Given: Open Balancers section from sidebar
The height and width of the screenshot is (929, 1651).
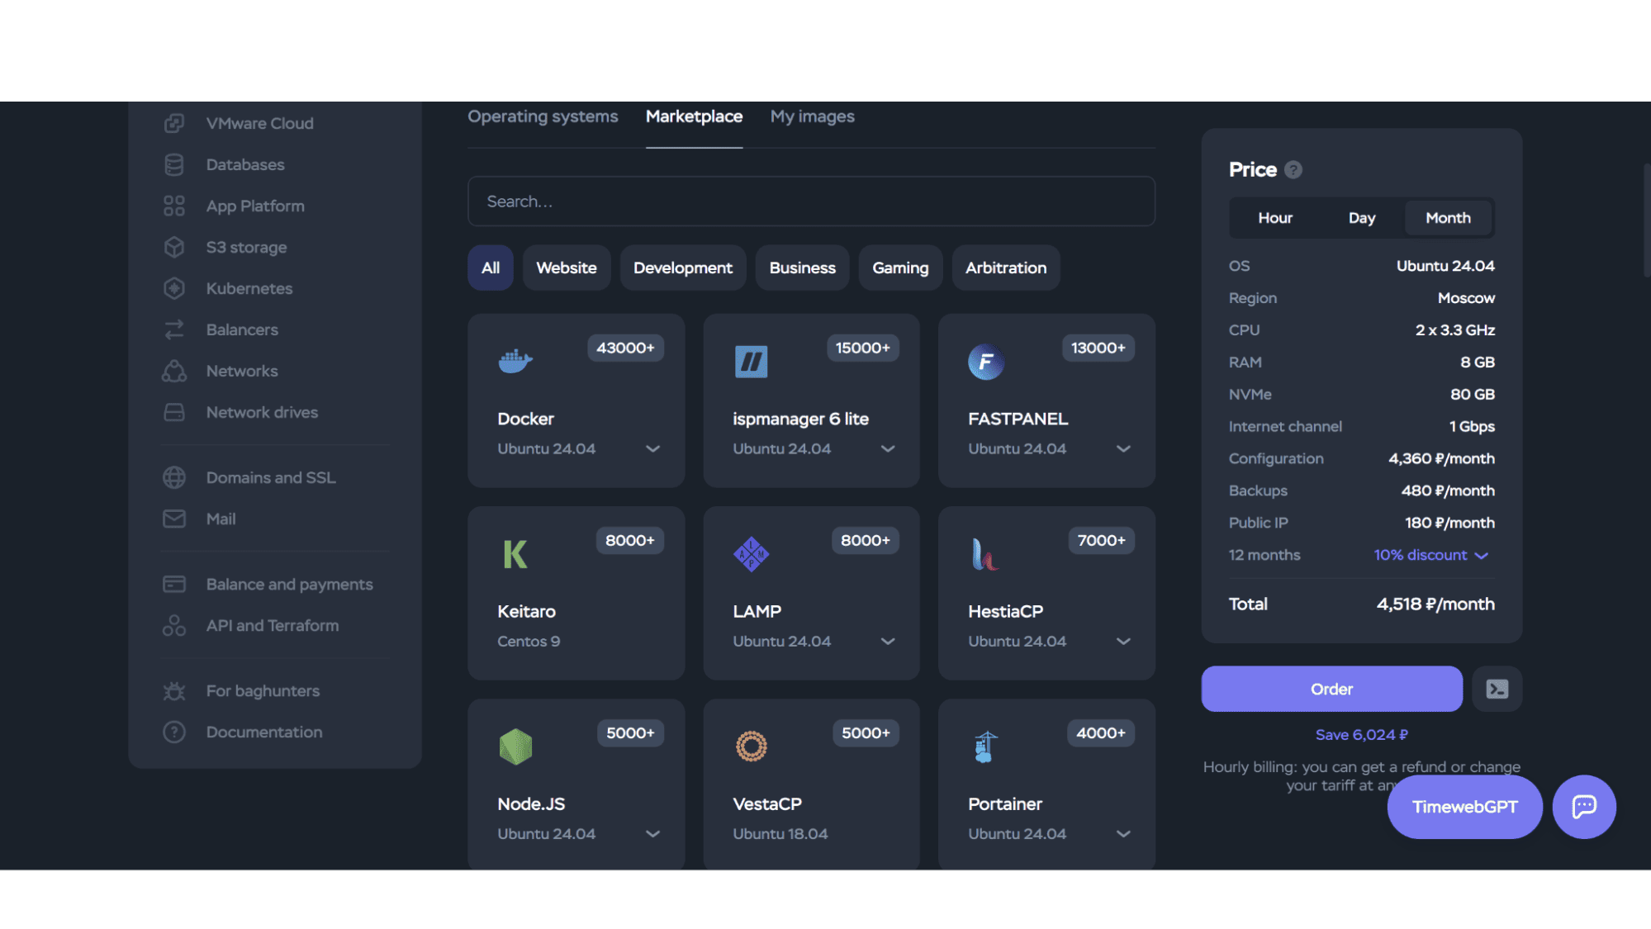Looking at the screenshot, I should pos(242,329).
